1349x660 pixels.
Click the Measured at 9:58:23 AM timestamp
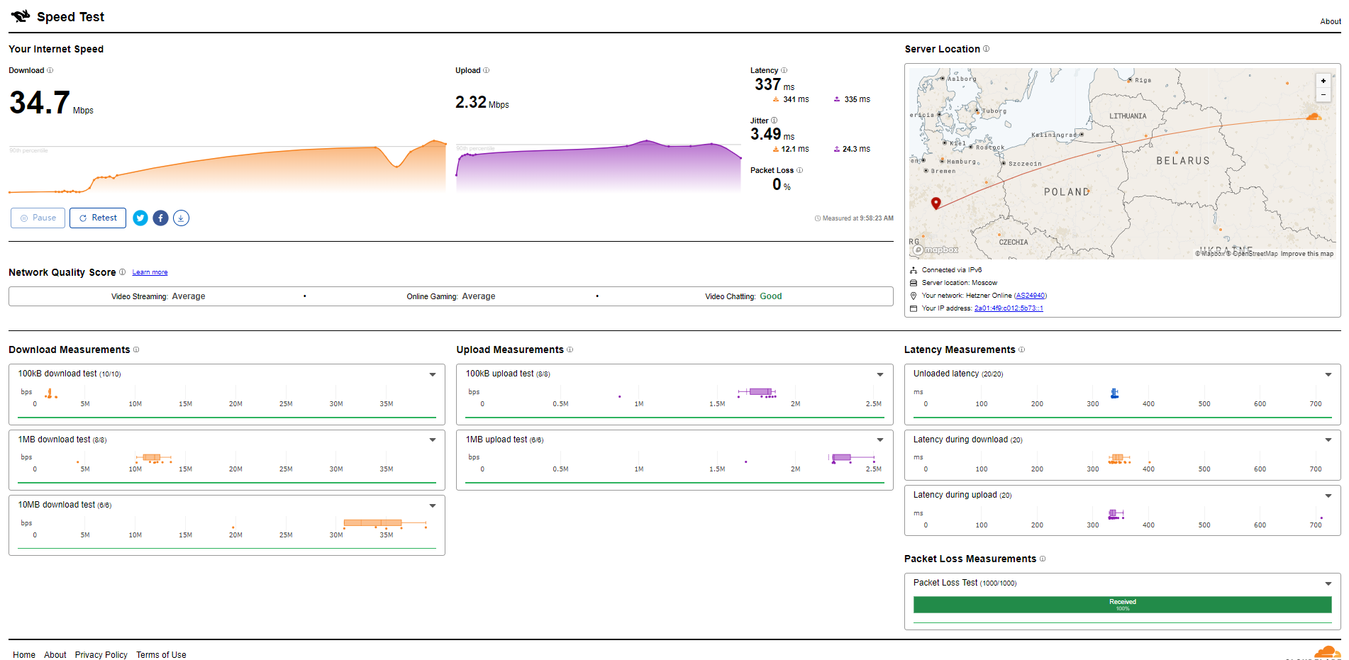854,218
